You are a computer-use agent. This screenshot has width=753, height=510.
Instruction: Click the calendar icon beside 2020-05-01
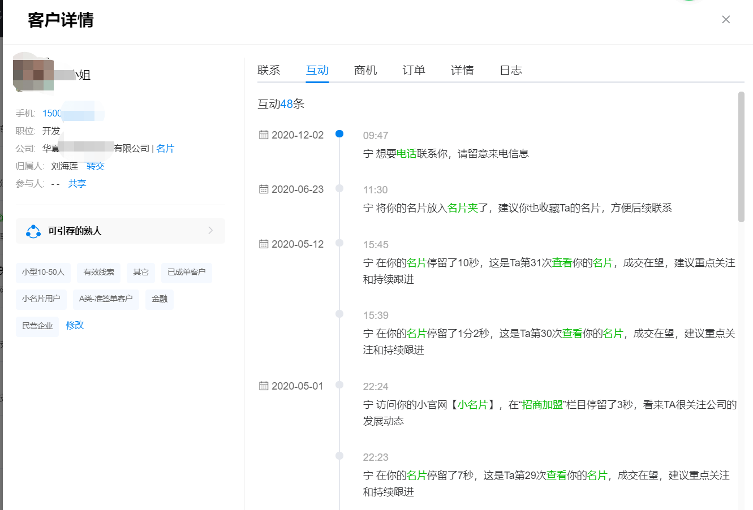click(264, 386)
